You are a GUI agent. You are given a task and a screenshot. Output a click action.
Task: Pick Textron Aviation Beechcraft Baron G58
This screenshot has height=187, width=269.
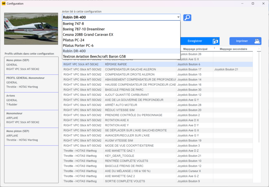(x=121, y=57)
